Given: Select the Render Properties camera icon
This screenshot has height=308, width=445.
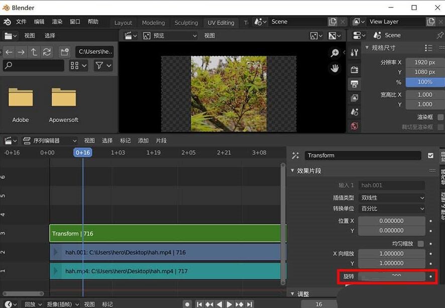Looking at the screenshot, I should coord(354,68).
